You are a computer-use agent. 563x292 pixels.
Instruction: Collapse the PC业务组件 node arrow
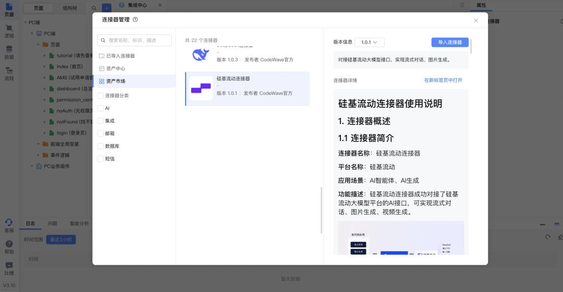(32, 166)
